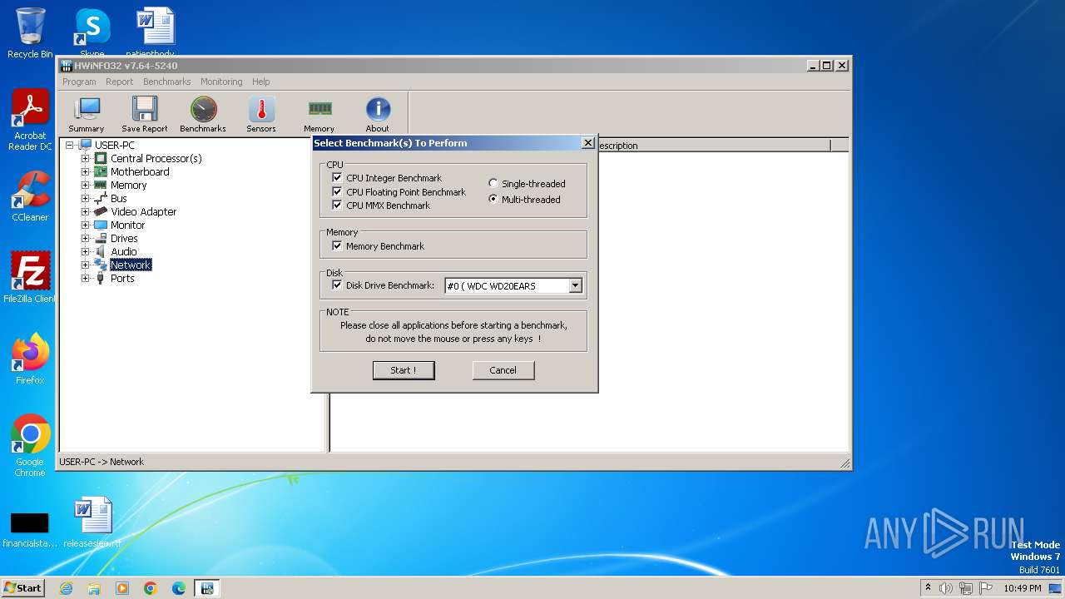Select the Monitor tree icon
This screenshot has width=1065, height=599.
click(x=100, y=225)
